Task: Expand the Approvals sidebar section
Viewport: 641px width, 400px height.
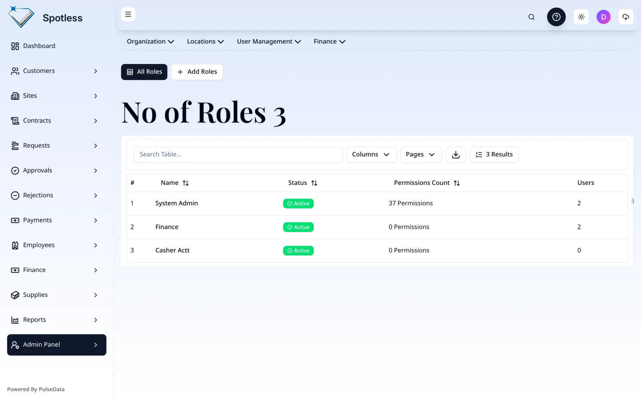Action: [x=56, y=170]
